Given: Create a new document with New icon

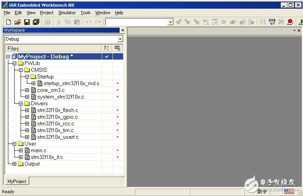Looking at the screenshot, I should click(x=8, y=22).
